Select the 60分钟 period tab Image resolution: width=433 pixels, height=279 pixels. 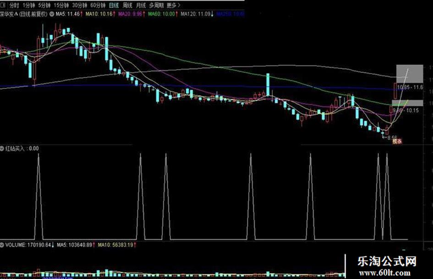tap(98, 5)
